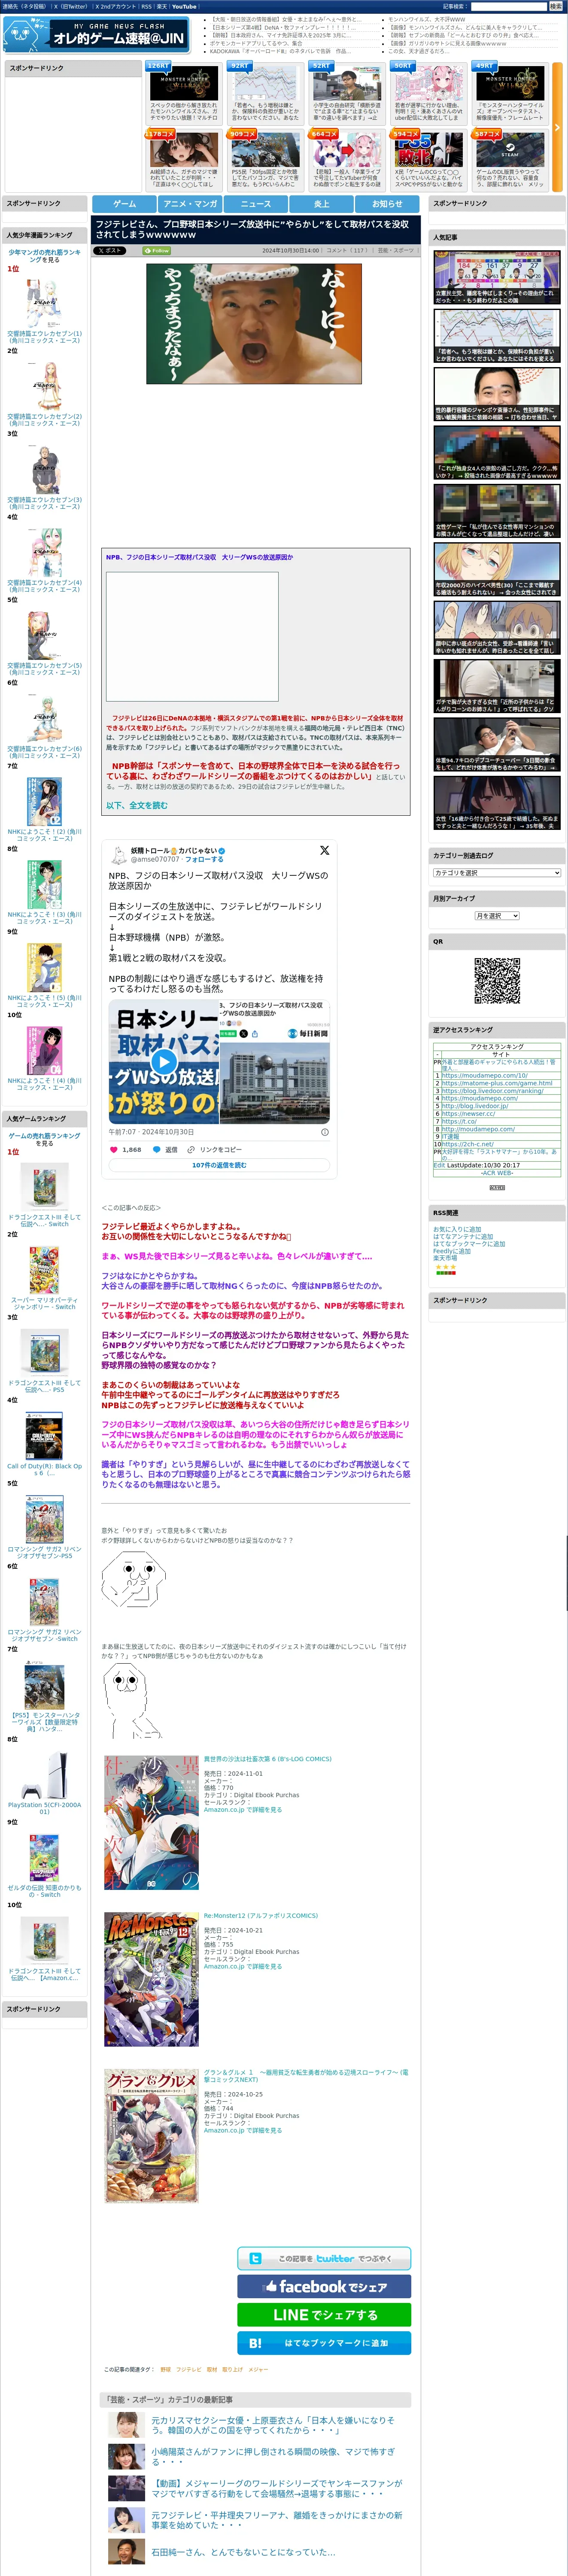Add the article to はてなブックマーク (B! button)
The image size is (568, 2576).
click(324, 2343)
